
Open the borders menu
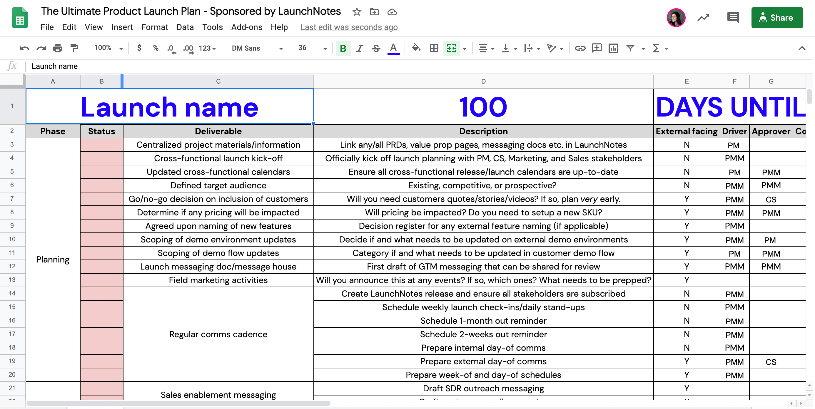434,48
